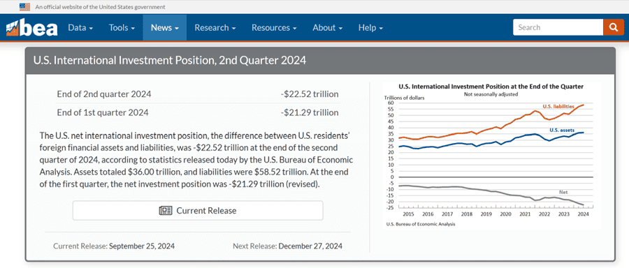629x268 pixels.
Task: Click the blue U.S. assets chart label
Action: [562, 130]
